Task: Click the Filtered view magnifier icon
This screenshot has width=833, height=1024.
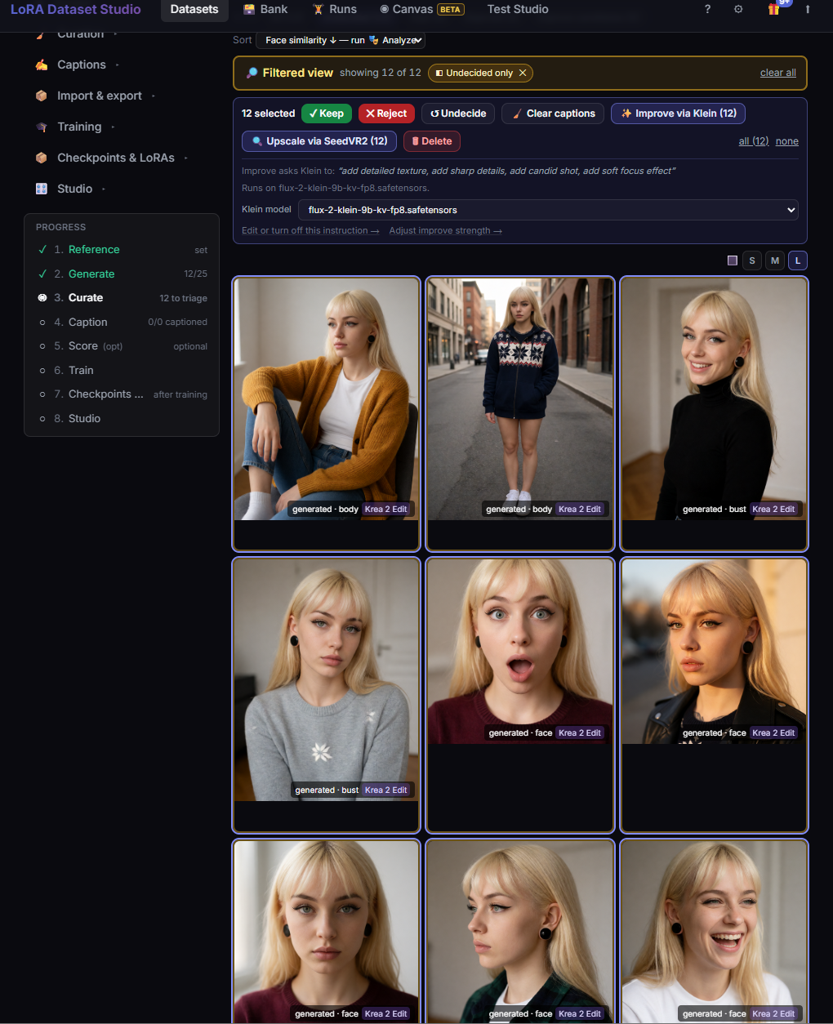Action: point(252,73)
